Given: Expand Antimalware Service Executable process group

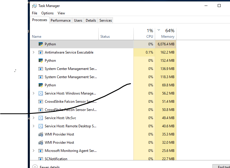Looking at the screenshot, I should [34, 52].
